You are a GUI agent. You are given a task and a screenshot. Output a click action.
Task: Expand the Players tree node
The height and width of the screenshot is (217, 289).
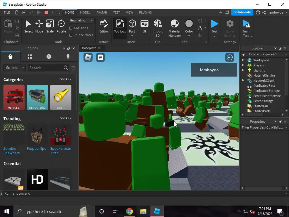coord(243,65)
